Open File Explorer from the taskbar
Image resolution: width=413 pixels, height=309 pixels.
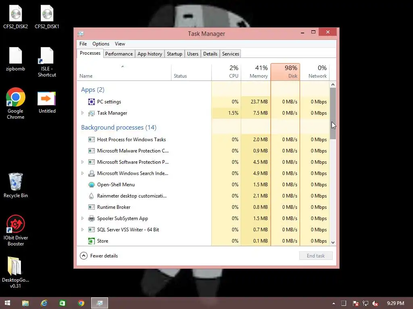25,303
